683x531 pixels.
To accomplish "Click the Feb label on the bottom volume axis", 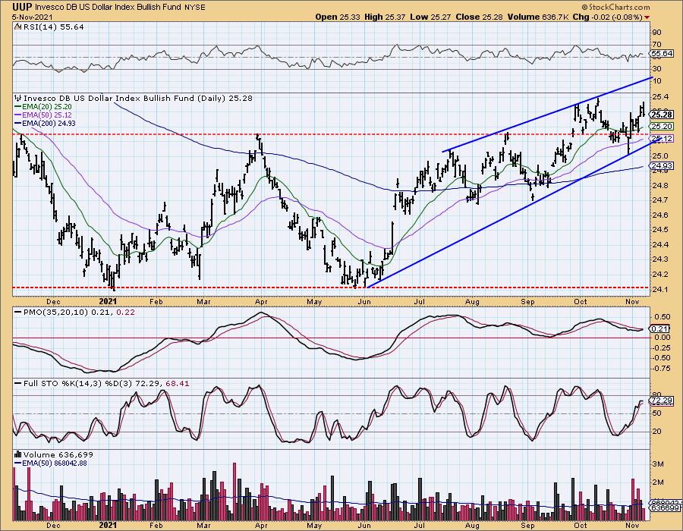I will tap(156, 525).
